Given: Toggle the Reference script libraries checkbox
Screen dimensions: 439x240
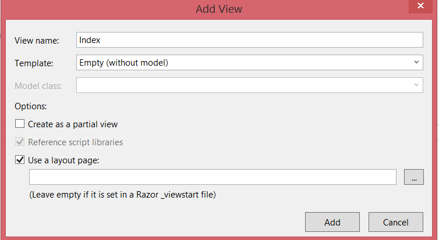Looking at the screenshot, I should [20, 142].
